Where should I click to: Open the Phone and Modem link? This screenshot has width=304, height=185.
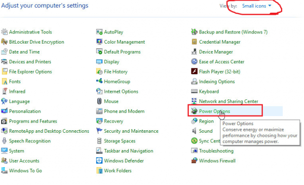[124, 111]
